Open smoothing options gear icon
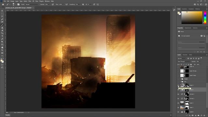The height and width of the screenshot is (117, 208). coord(83,4)
